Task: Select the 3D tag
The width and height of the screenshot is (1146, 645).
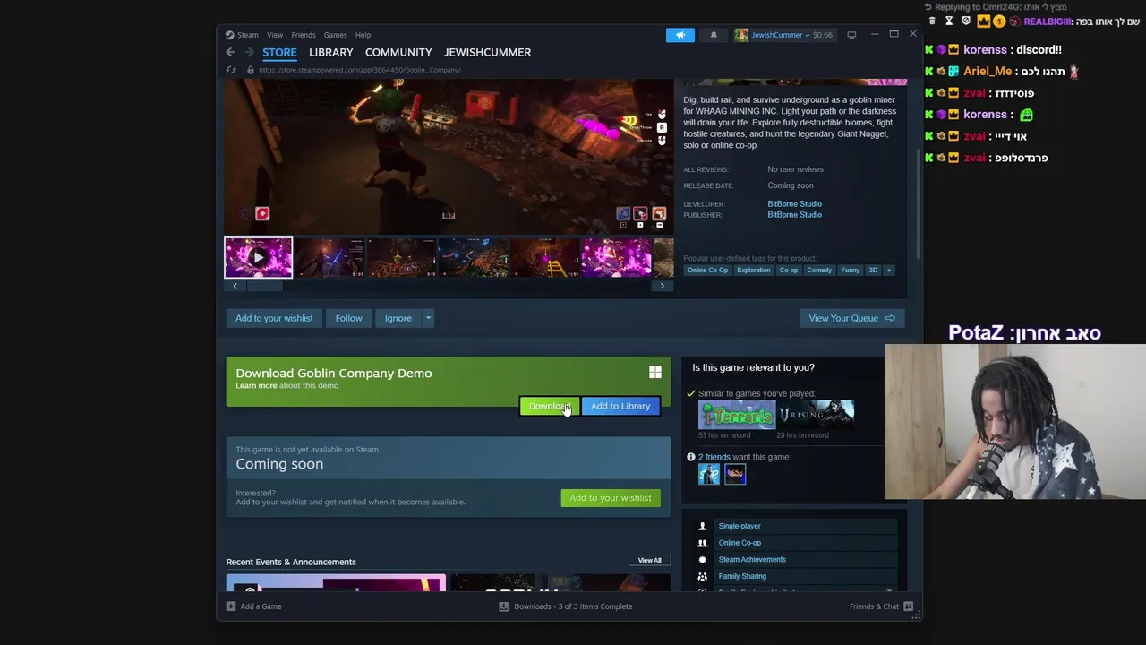Action: (873, 270)
